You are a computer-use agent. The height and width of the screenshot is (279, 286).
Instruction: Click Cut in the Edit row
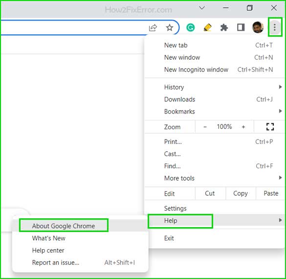(210, 193)
